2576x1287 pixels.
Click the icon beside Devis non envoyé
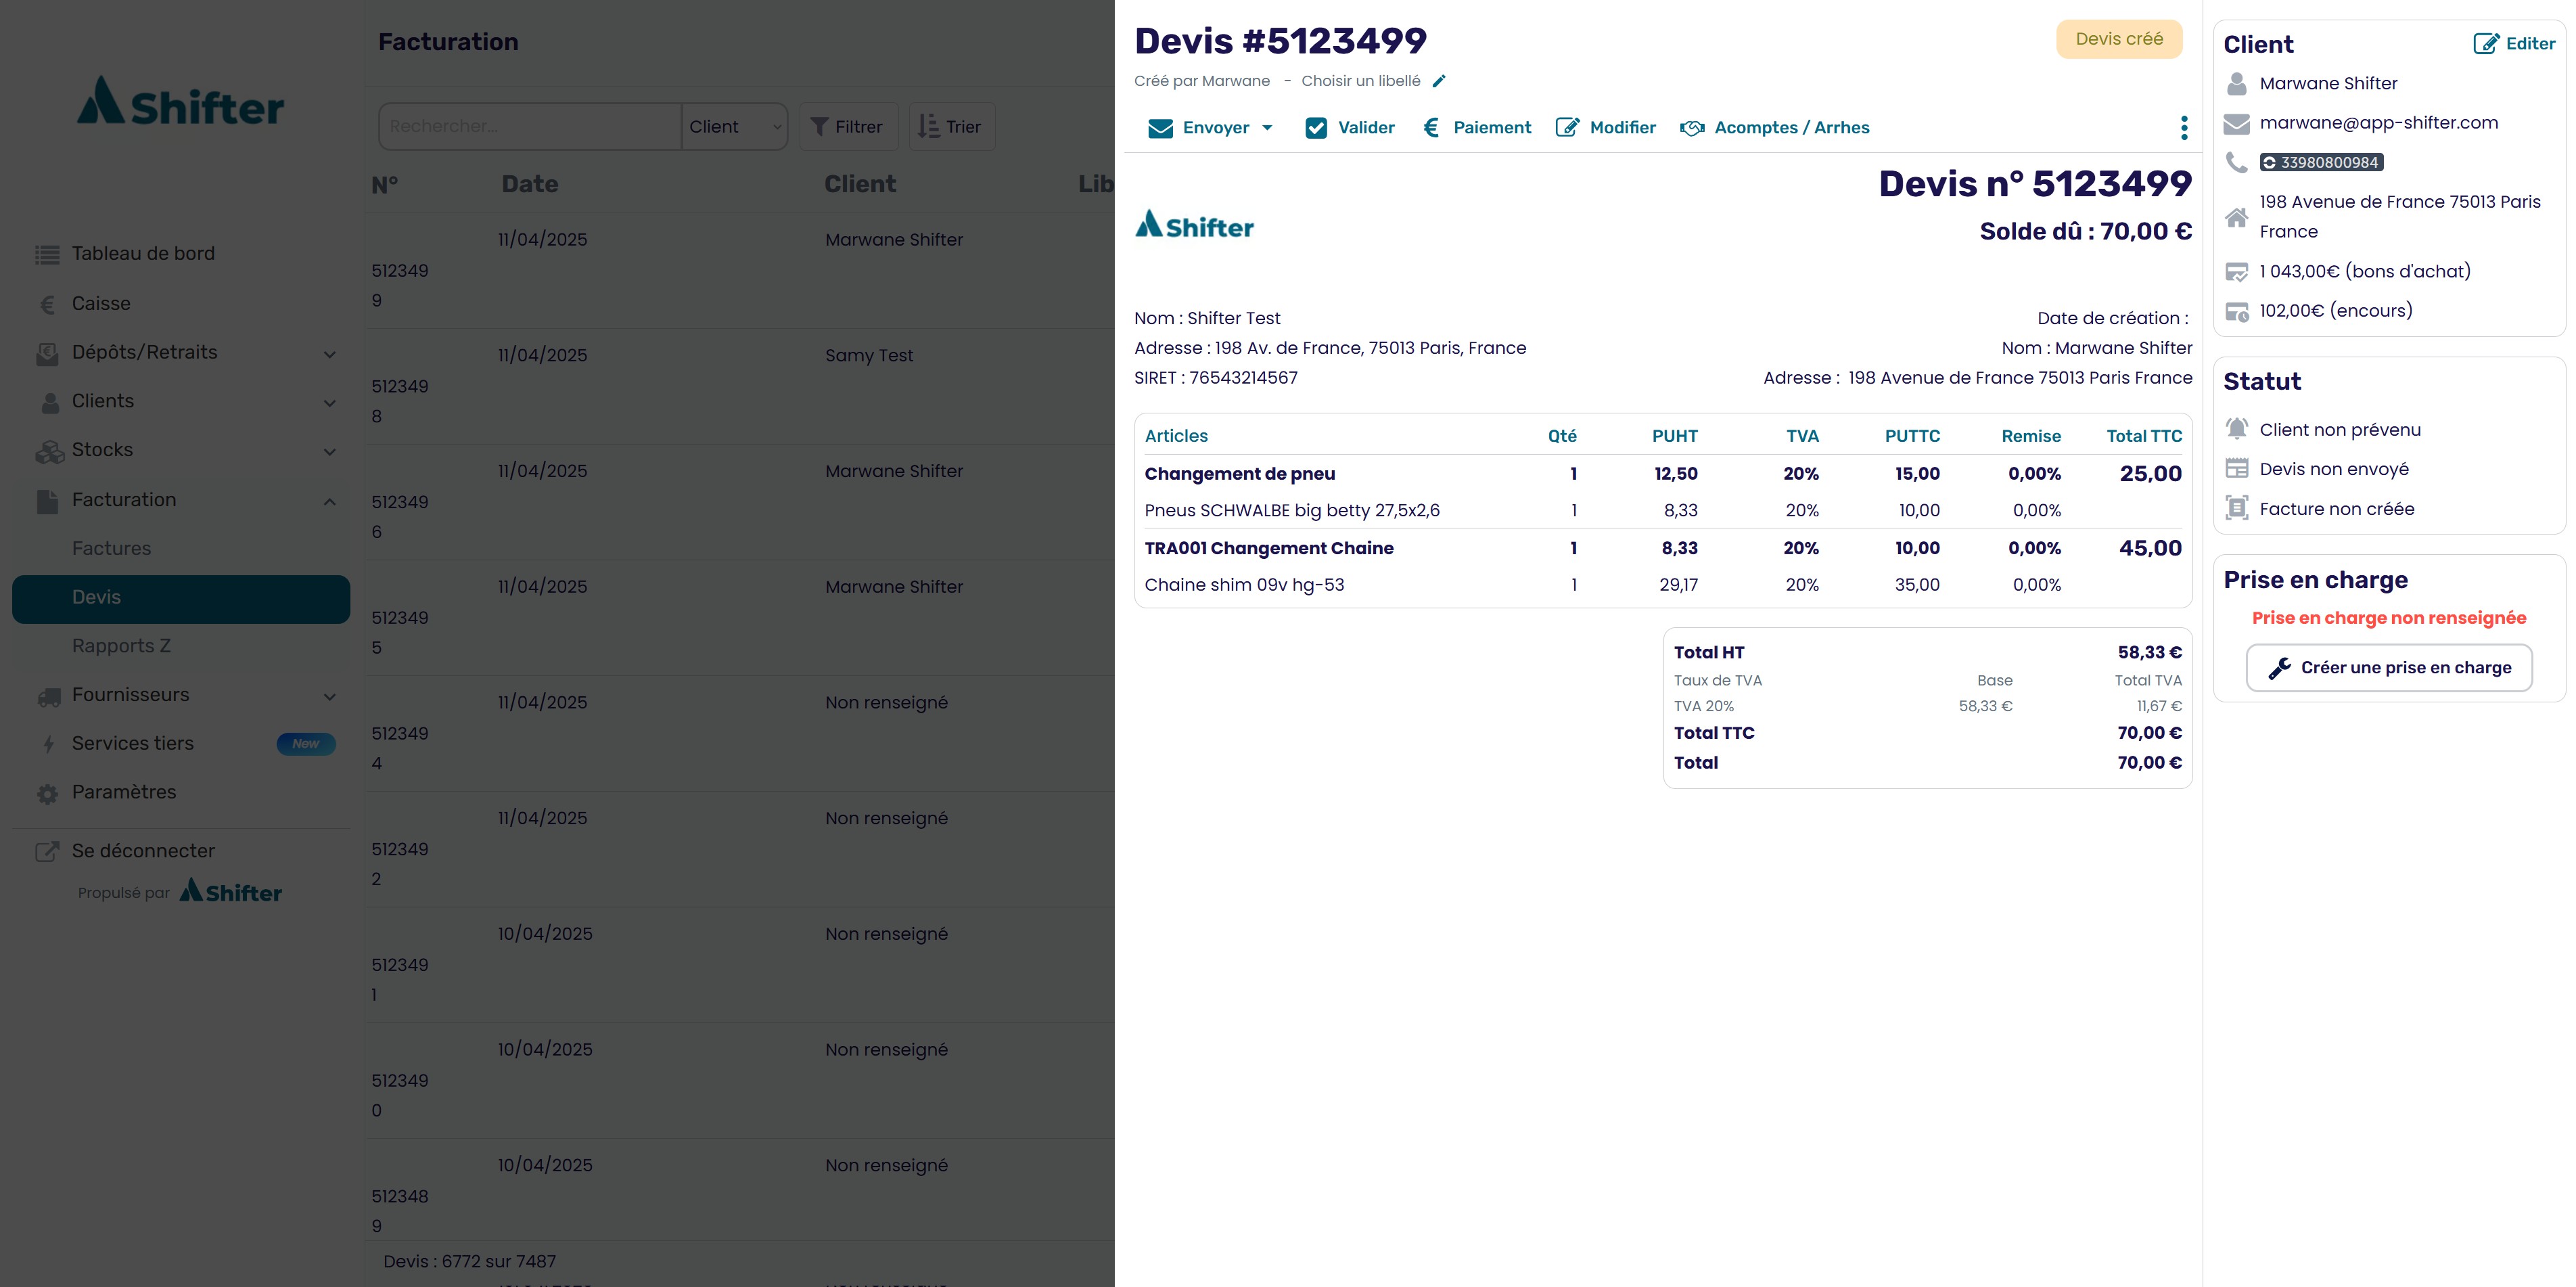(2237, 469)
